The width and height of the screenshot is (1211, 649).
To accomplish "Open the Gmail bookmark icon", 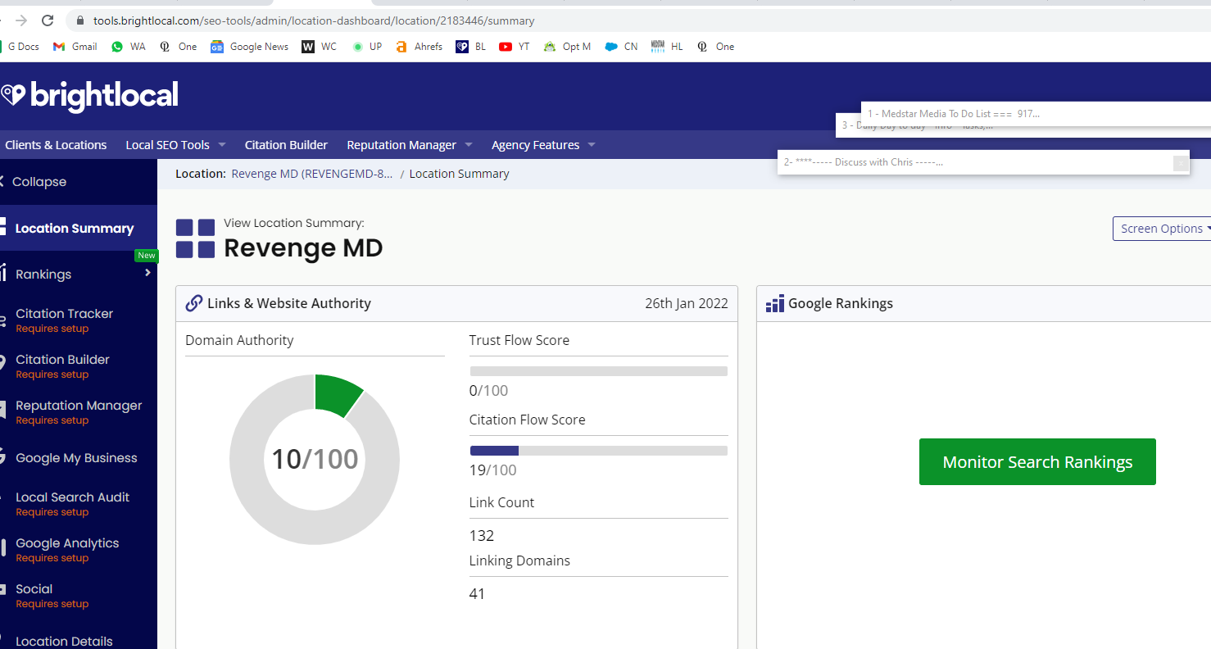I will pyautogui.click(x=59, y=47).
